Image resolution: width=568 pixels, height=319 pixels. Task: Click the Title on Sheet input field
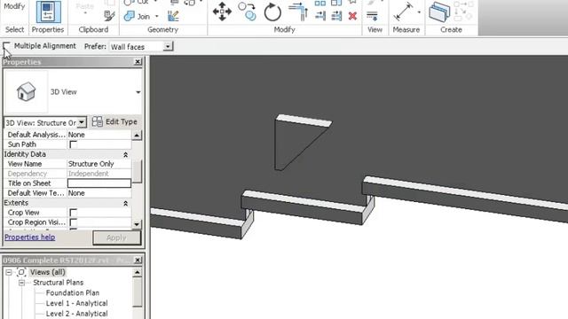coord(99,183)
